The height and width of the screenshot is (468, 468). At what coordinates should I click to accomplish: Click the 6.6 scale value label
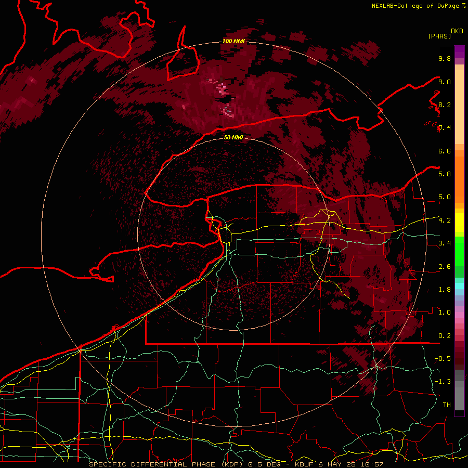coord(445,151)
